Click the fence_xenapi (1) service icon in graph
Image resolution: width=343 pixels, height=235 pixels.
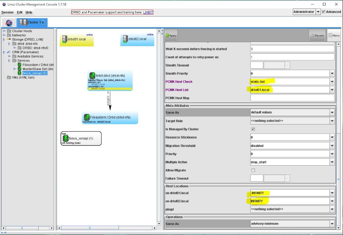pyautogui.click(x=66, y=138)
